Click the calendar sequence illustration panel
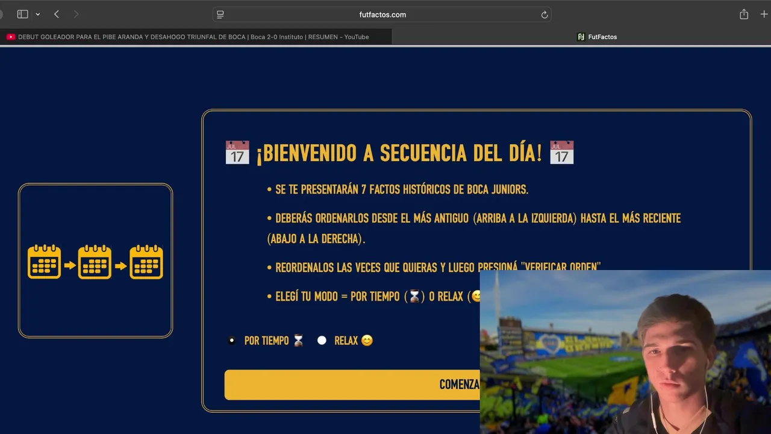Viewport: 771px width, 434px height. (x=95, y=260)
